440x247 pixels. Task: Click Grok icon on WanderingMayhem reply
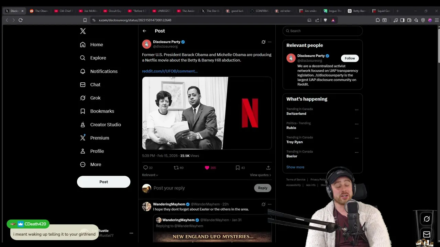[x=263, y=204]
